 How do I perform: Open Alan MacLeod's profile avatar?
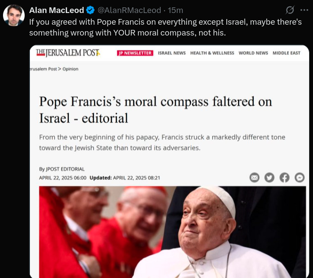pyautogui.click(x=14, y=16)
